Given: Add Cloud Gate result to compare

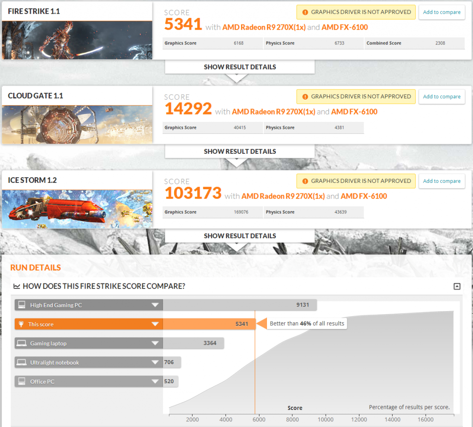Looking at the screenshot, I should pos(442,97).
